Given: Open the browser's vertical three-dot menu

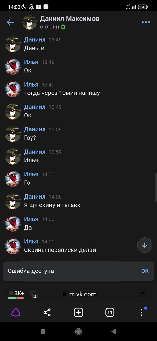Looking at the screenshot, I should [141, 313].
